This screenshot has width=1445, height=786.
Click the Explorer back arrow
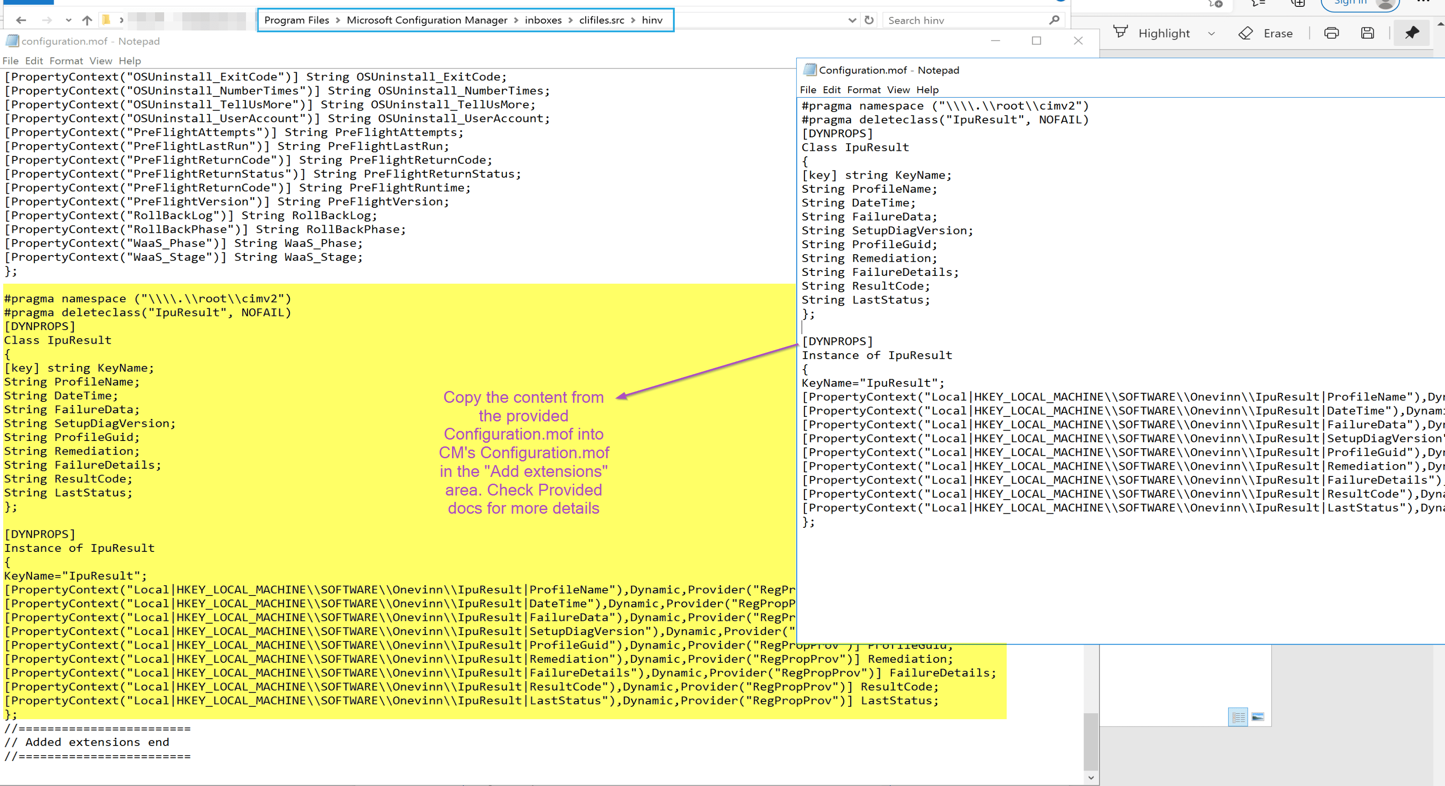point(21,20)
